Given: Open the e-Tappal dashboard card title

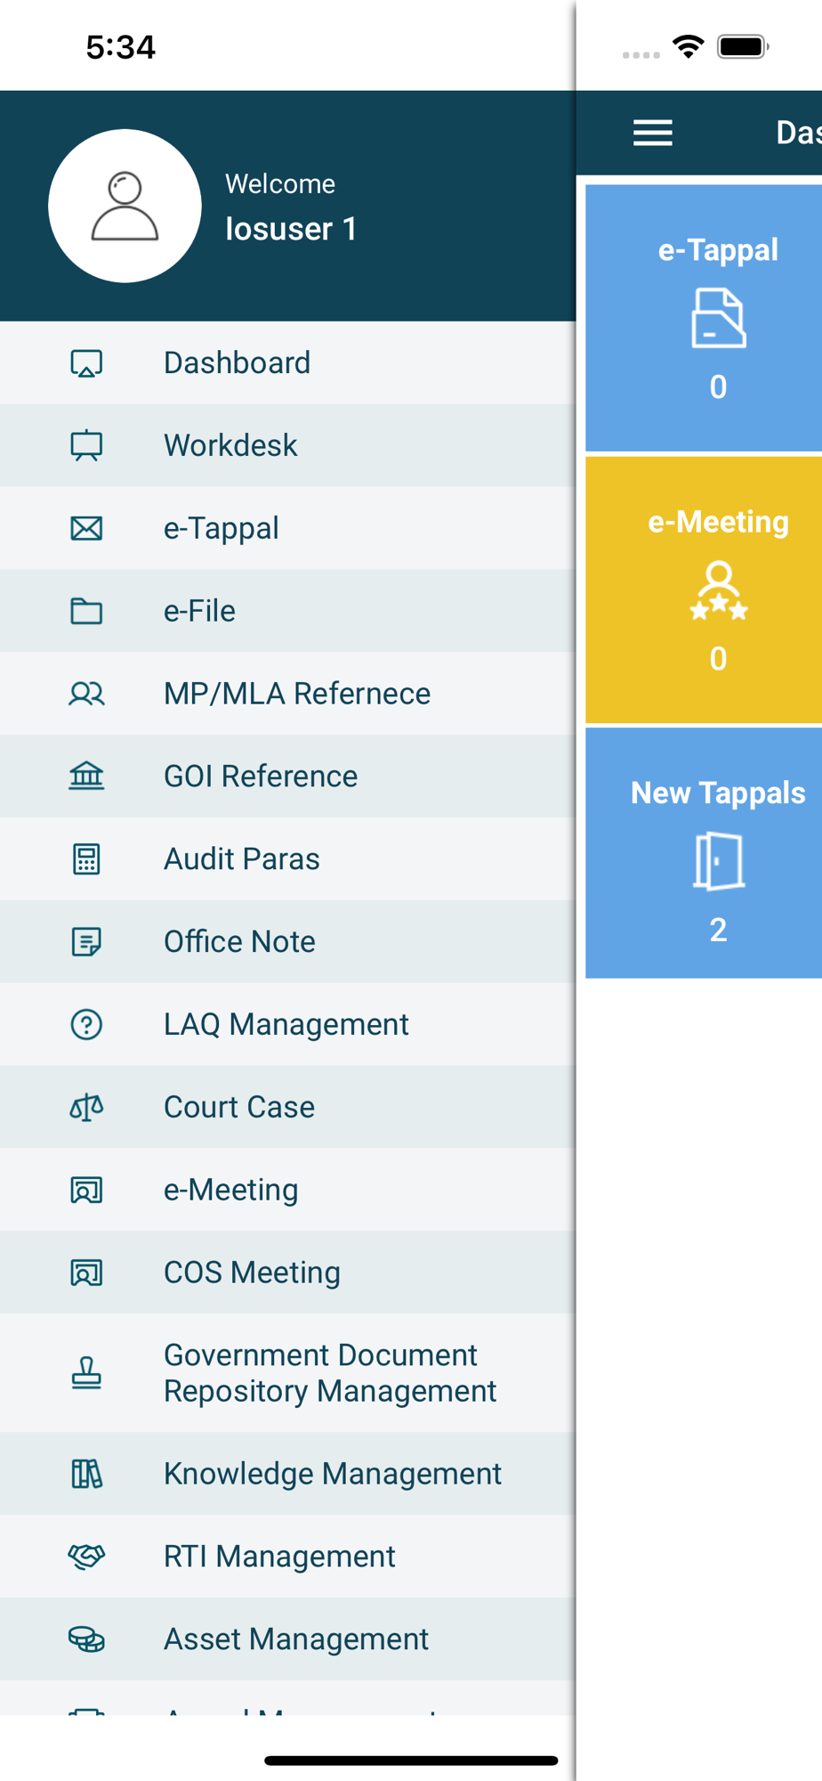Looking at the screenshot, I should click(x=718, y=250).
